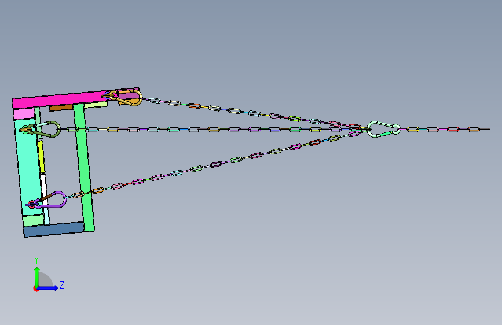Screen dimensions: 502x325
Task: Click the dark purple link on the lower chain
Action: pos(216,165)
